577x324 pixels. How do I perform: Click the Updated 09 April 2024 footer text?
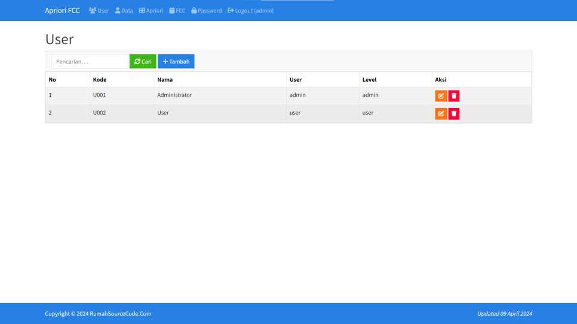(505, 314)
